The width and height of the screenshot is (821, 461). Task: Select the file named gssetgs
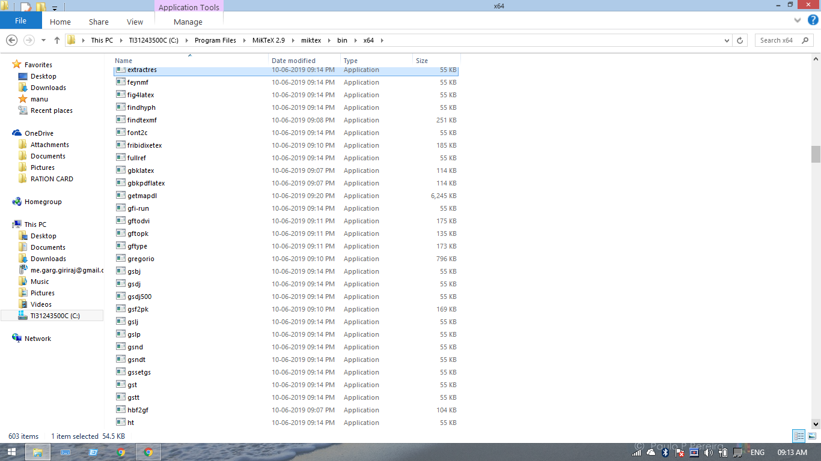tap(139, 372)
